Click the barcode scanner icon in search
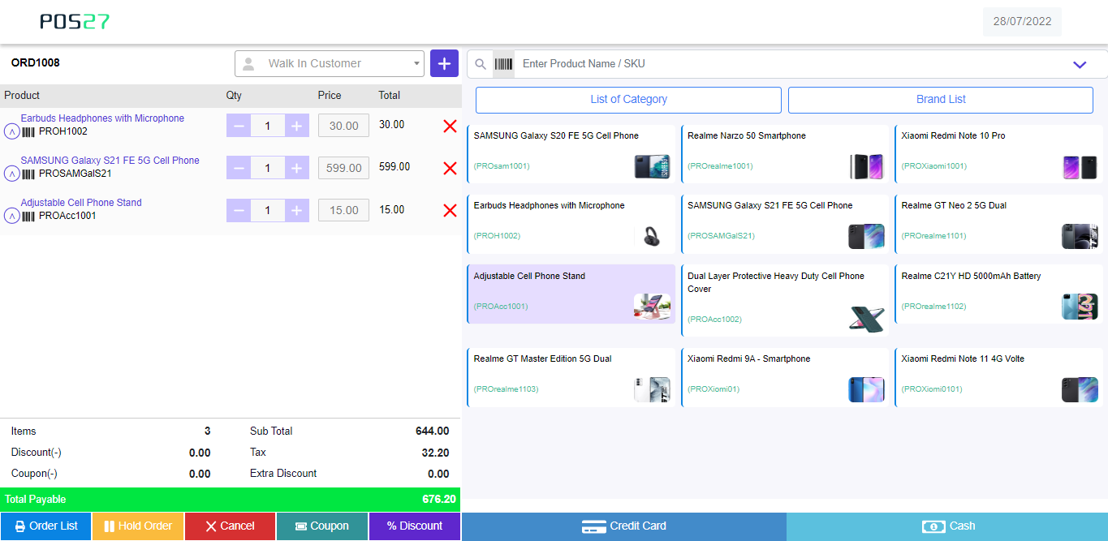This screenshot has height=541, width=1108. point(504,64)
